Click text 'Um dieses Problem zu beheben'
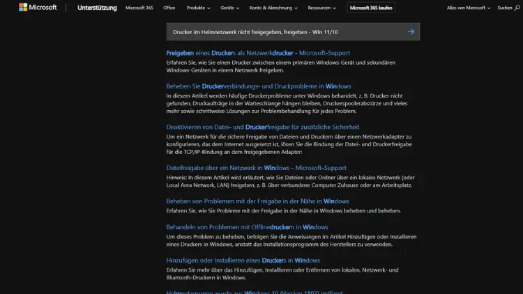Viewport: 523px width, 294px height. tap(291, 240)
